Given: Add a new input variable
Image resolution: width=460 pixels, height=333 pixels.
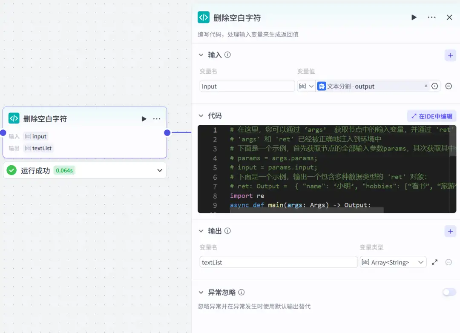Looking at the screenshot, I should [450, 55].
